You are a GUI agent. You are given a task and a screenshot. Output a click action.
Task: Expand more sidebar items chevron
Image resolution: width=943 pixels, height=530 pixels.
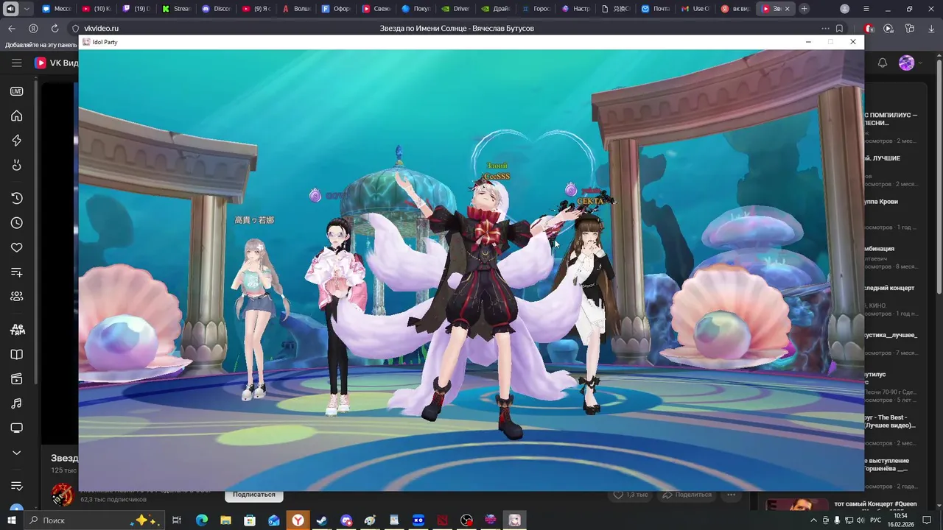(x=16, y=453)
